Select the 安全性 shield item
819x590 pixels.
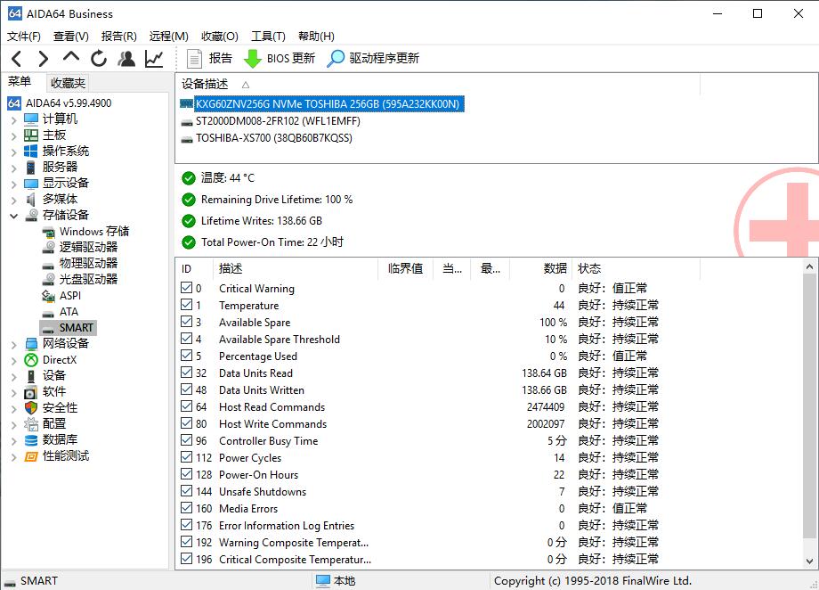pyautogui.click(x=51, y=408)
